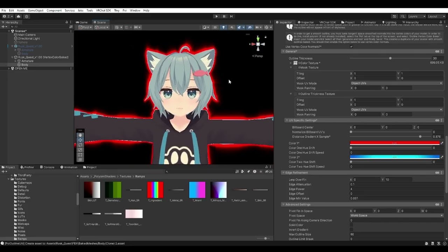Select the Hand (View) tool
The image size is (448, 252).
point(80,135)
